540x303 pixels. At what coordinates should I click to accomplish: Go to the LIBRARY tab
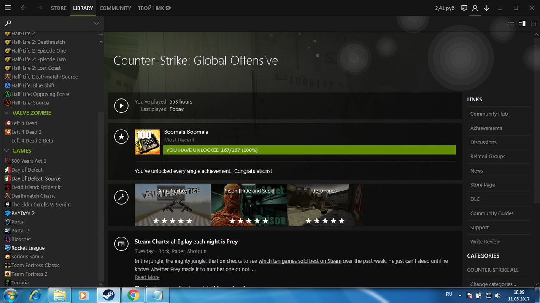(83, 8)
